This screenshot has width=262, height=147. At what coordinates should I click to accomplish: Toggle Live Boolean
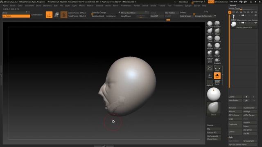(x=37, y=15)
